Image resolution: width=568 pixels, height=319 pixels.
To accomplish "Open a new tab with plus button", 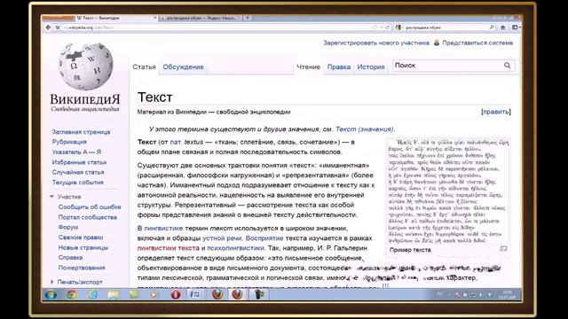I will (x=248, y=18).
